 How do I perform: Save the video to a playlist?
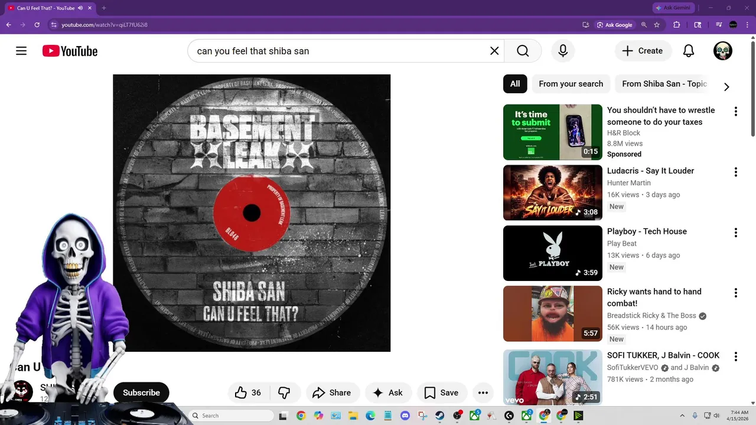(442, 393)
